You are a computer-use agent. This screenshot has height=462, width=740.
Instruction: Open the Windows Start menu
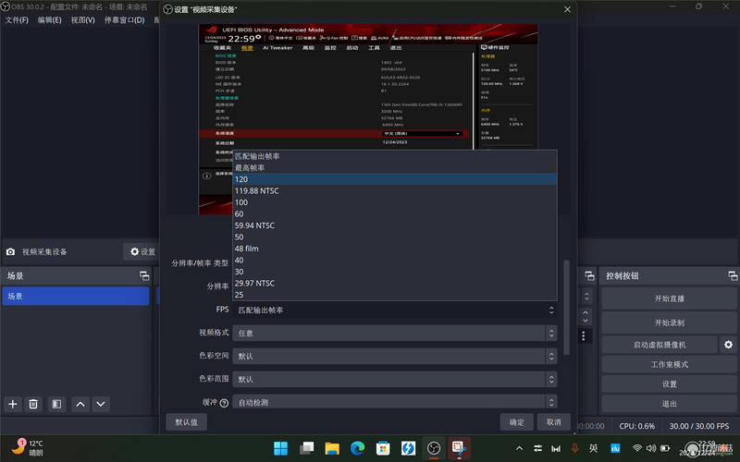(281, 448)
